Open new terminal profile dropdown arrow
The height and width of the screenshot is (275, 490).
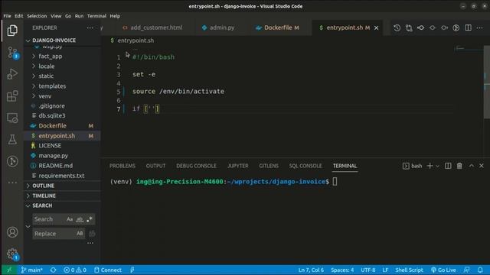(x=437, y=166)
